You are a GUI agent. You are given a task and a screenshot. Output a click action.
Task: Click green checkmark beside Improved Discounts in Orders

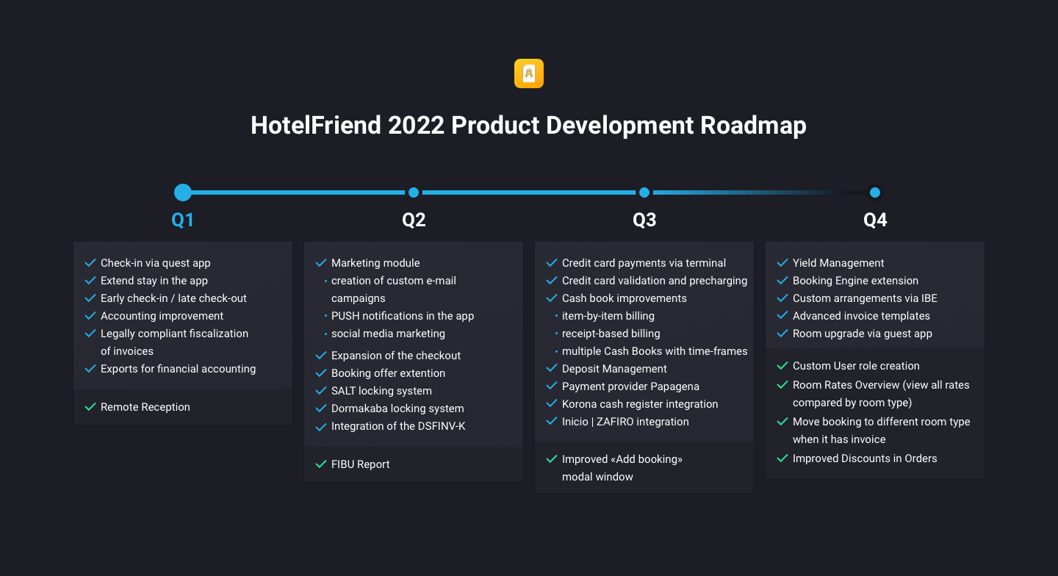(782, 458)
